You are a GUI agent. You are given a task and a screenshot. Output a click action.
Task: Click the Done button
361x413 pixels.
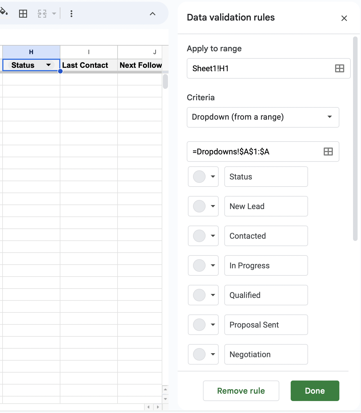[315, 391]
